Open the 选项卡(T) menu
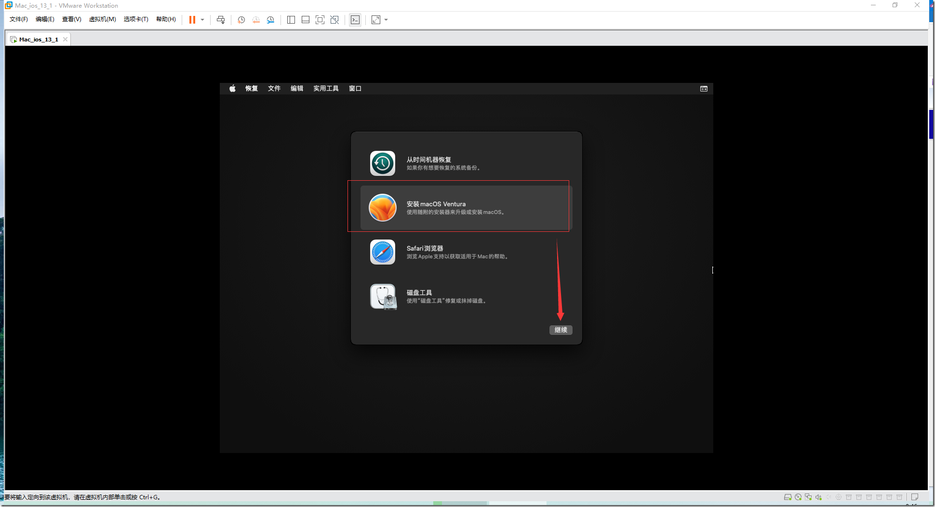The height and width of the screenshot is (507, 935). pyautogui.click(x=136, y=19)
